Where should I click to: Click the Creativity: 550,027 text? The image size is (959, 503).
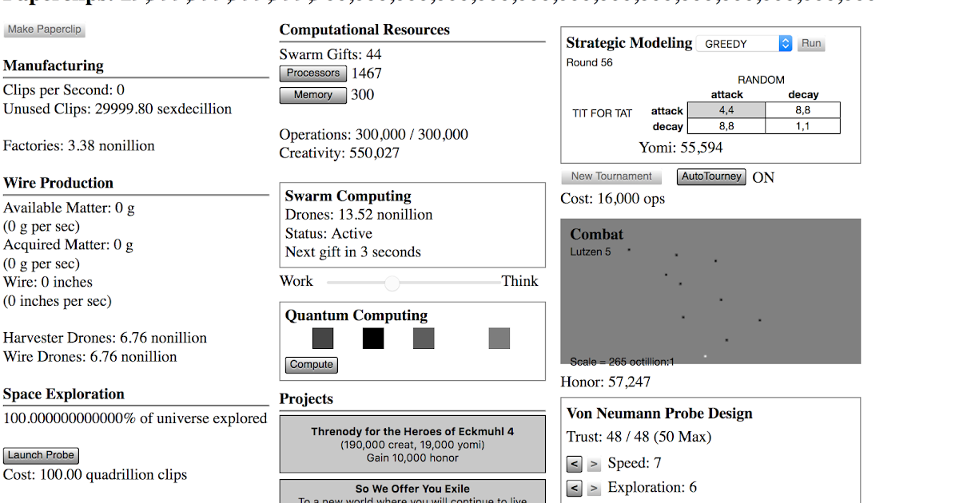(340, 153)
